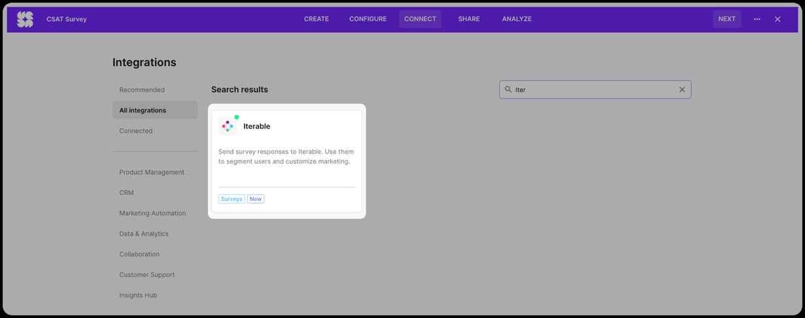
Task: Click the Search results heading
Action: [x=239, y=90]
